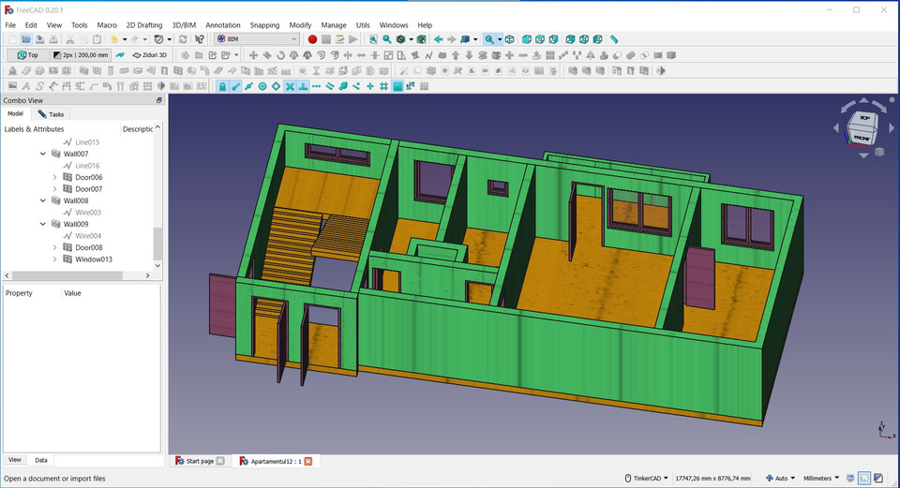Close the Apartamentul12 document tab
This screenshot has width=900, height=488.
click(x=308, y=461)
